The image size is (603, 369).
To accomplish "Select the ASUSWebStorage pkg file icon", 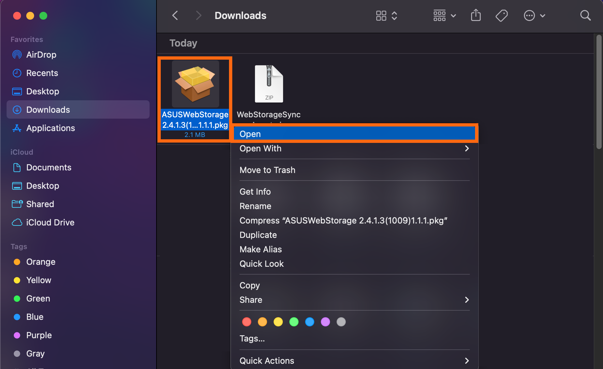I will click(196, 84).
